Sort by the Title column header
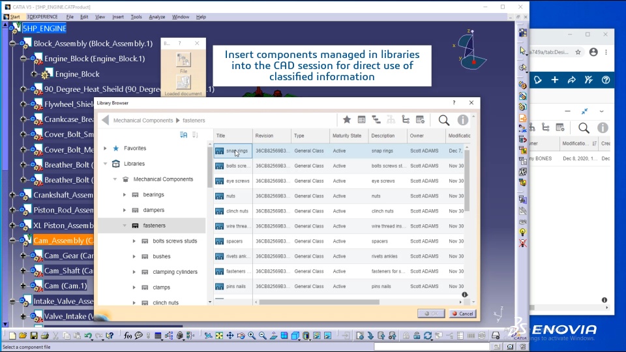The height and width of the screenshot is (352, 626). 233,136
